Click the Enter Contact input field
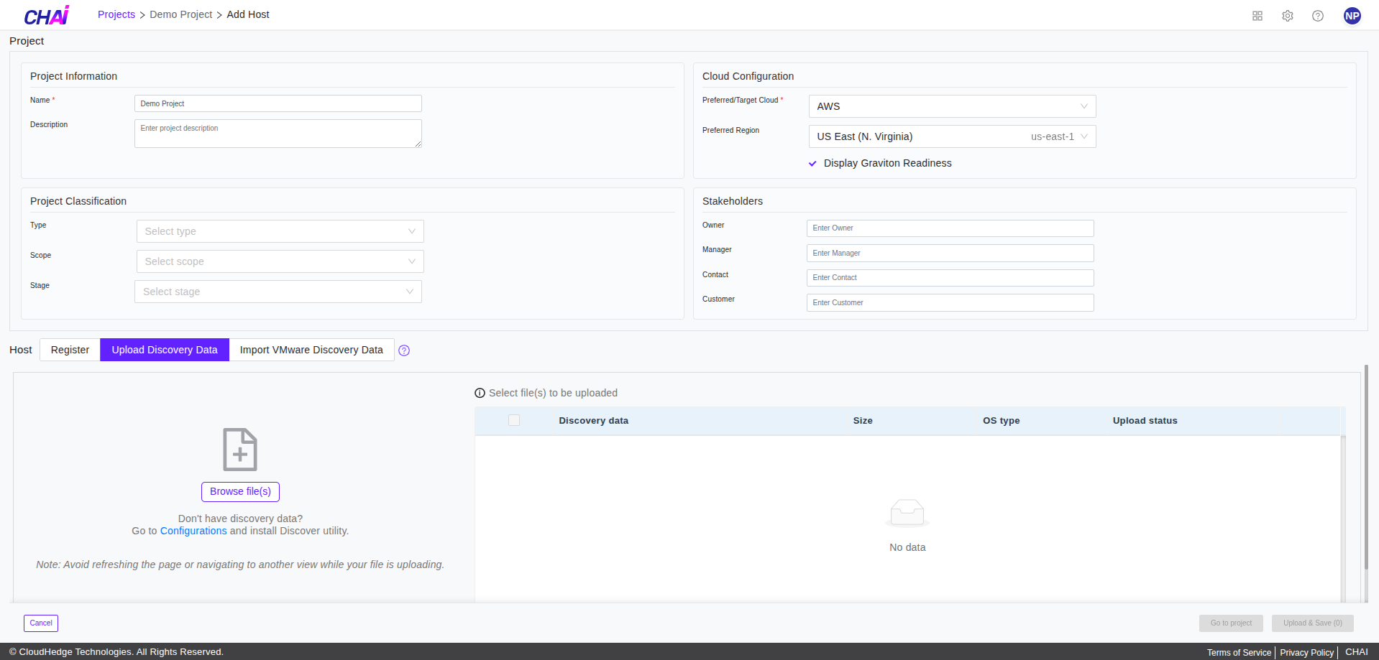This screenshot has width=1379, height=660. [950, 278]
